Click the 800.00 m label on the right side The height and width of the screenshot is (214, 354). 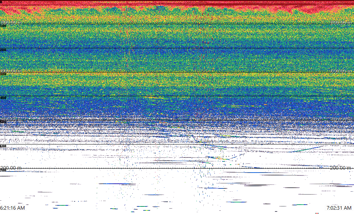[x=341, y=22]
